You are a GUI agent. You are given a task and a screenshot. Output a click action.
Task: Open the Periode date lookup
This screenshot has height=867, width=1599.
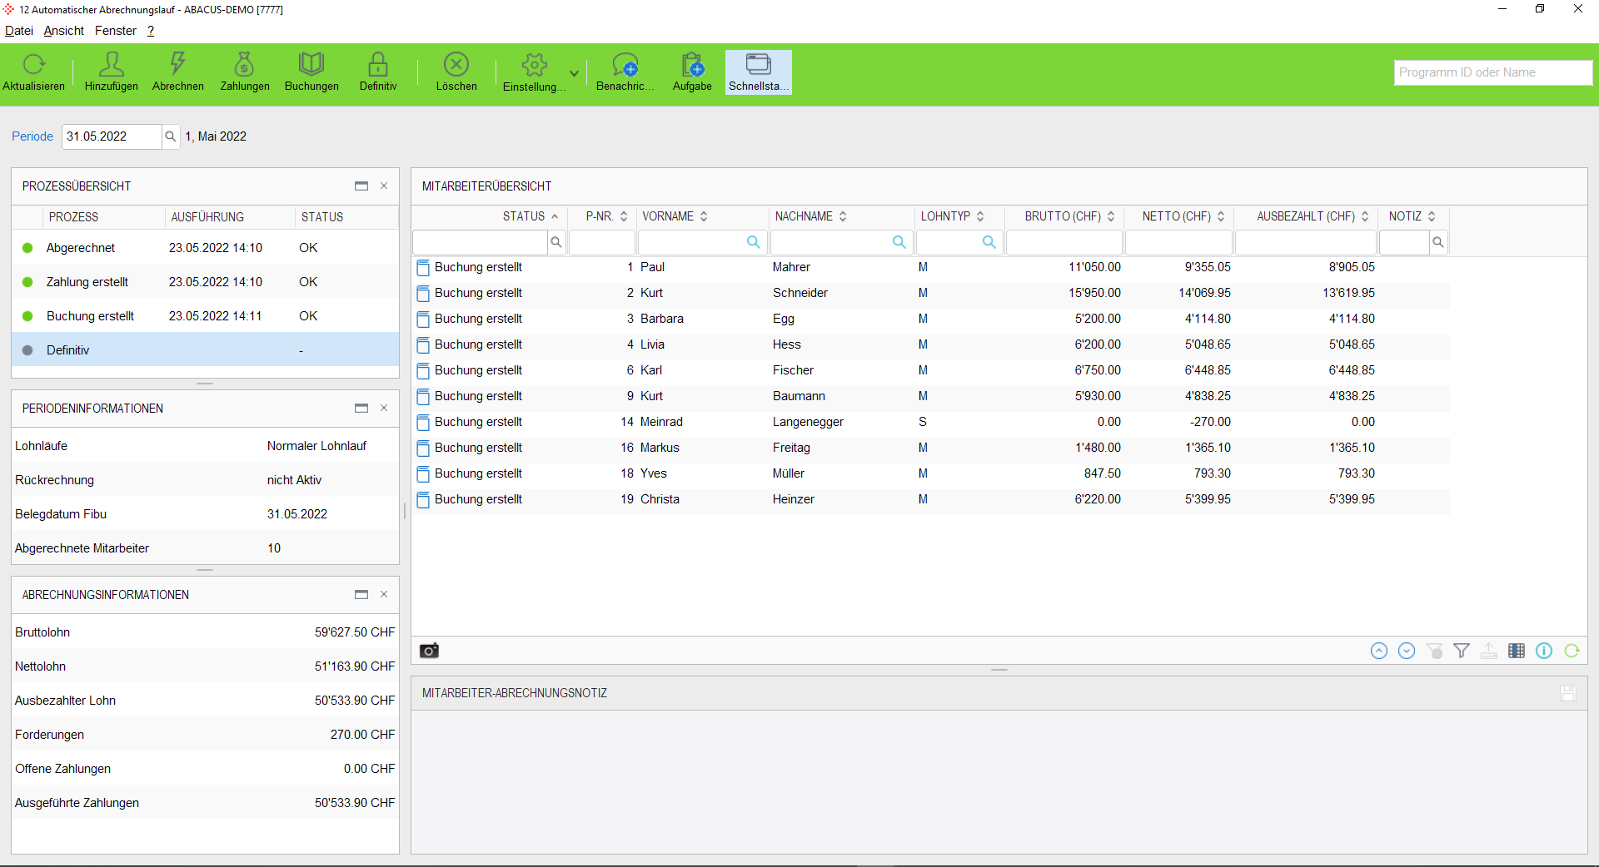pyautogui.click(x=171, y=136)
